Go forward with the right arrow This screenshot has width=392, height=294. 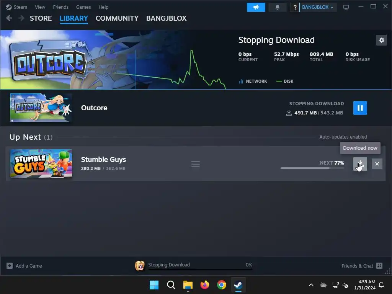pos(21,18)
